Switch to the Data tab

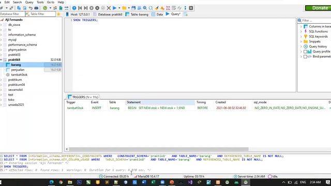coord(157,14)
